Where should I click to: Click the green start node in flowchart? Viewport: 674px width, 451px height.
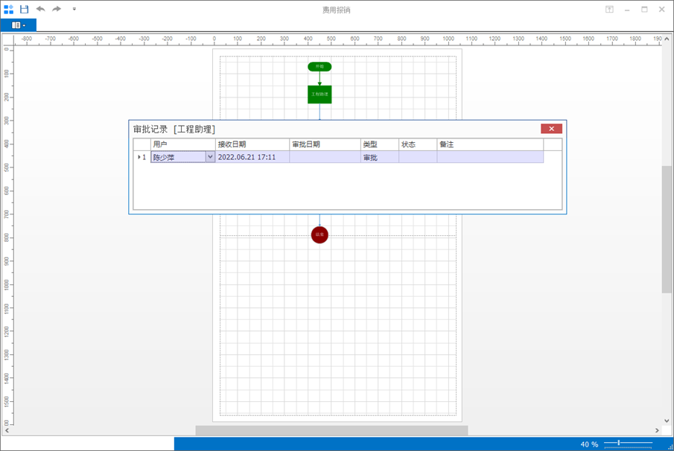(x=319, y=67)
